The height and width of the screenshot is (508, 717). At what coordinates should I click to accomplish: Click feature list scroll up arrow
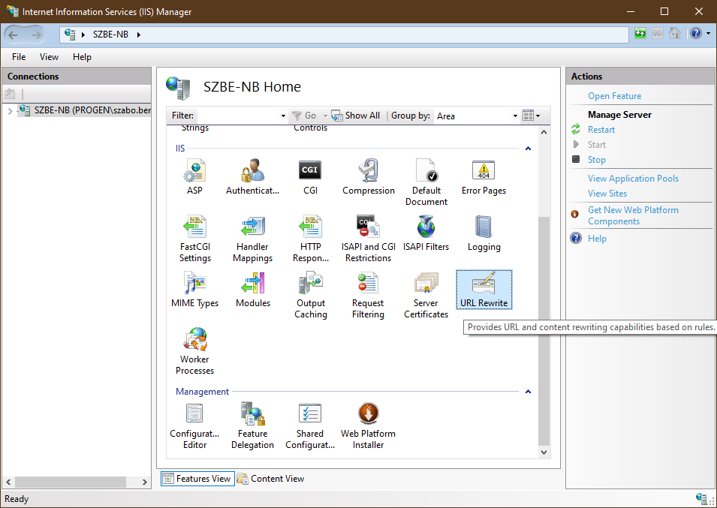[x=544, y=133]
